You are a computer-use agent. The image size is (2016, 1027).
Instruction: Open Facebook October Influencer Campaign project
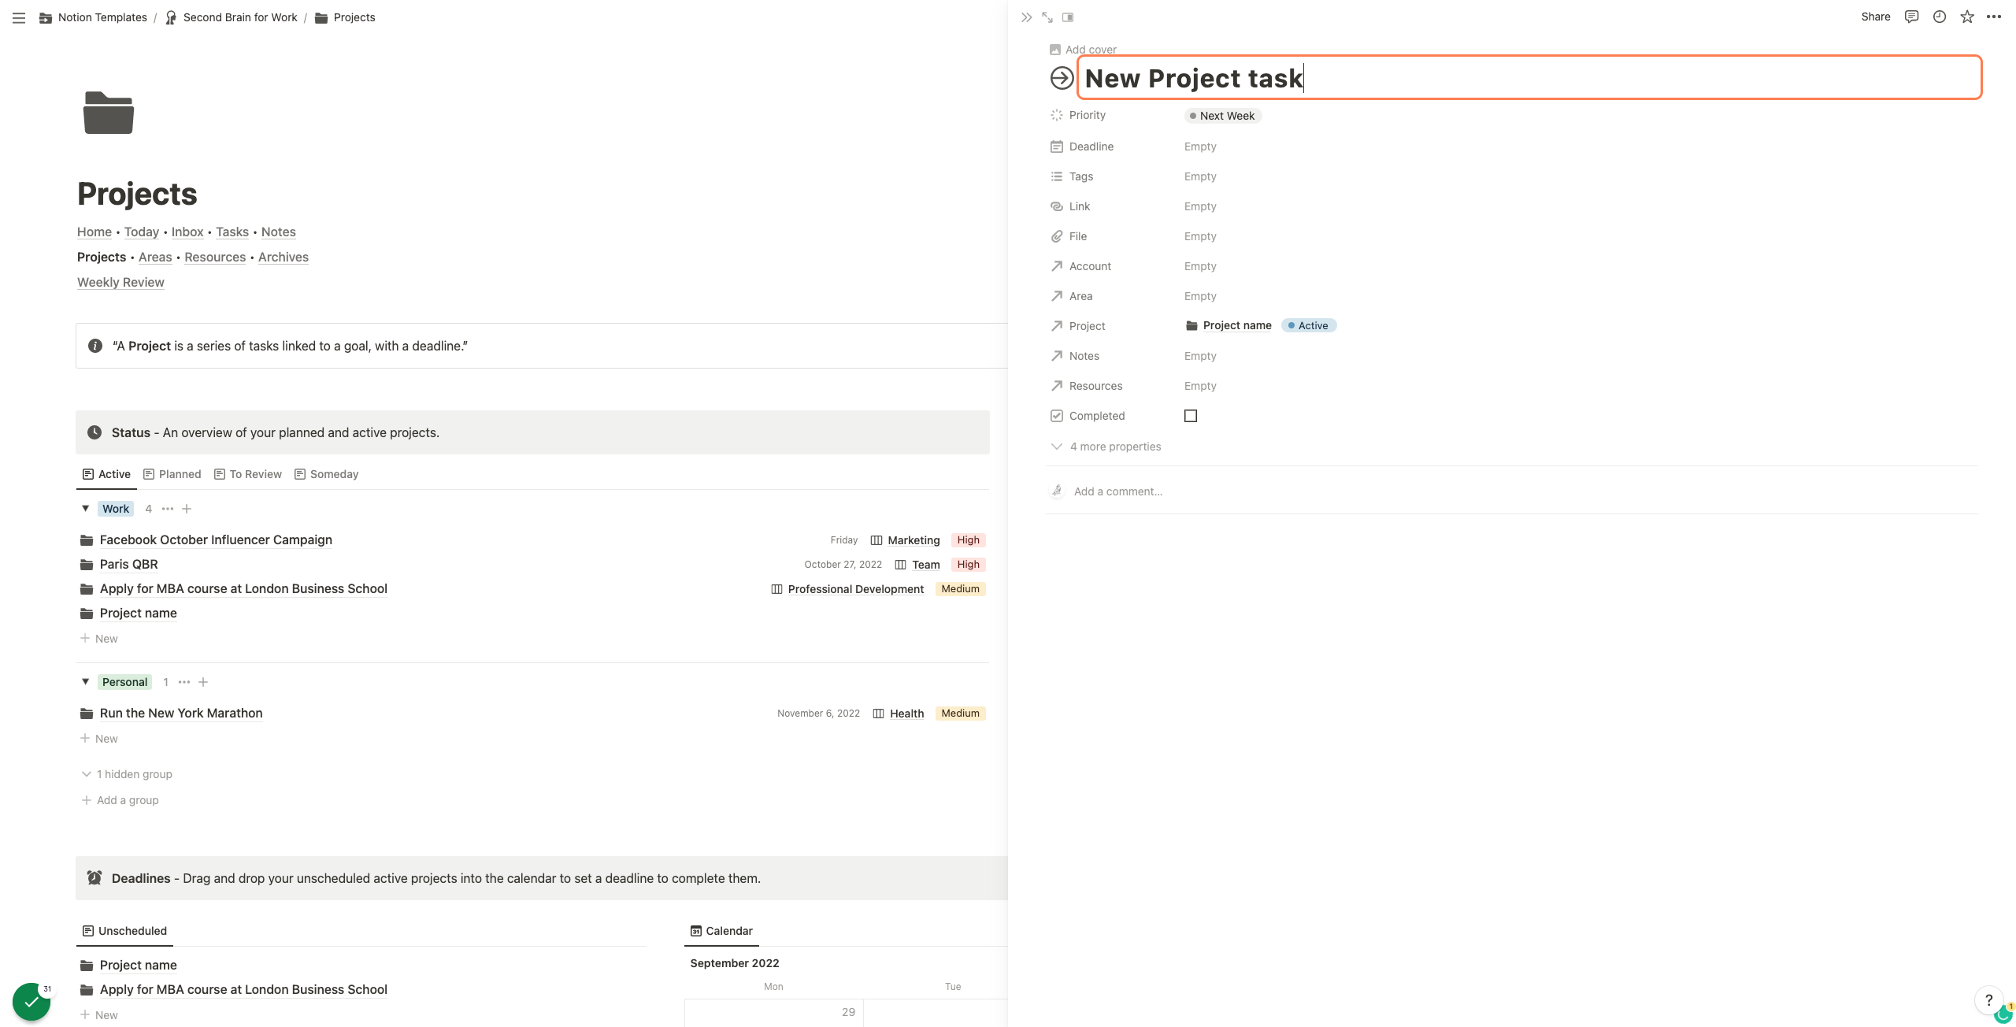pos(216,539)
